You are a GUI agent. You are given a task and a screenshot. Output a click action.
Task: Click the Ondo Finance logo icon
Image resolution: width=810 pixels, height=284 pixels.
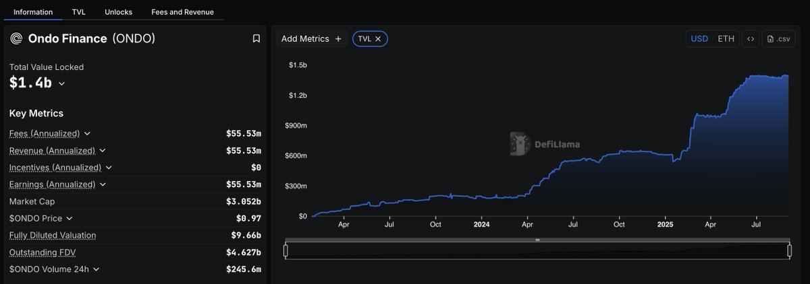[x=16, y=39]
